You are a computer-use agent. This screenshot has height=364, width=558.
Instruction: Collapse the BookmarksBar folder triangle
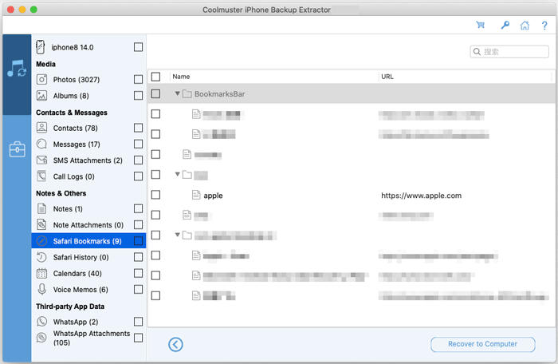[177, 93]
